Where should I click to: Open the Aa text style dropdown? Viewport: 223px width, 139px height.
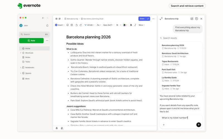point(99,25)
